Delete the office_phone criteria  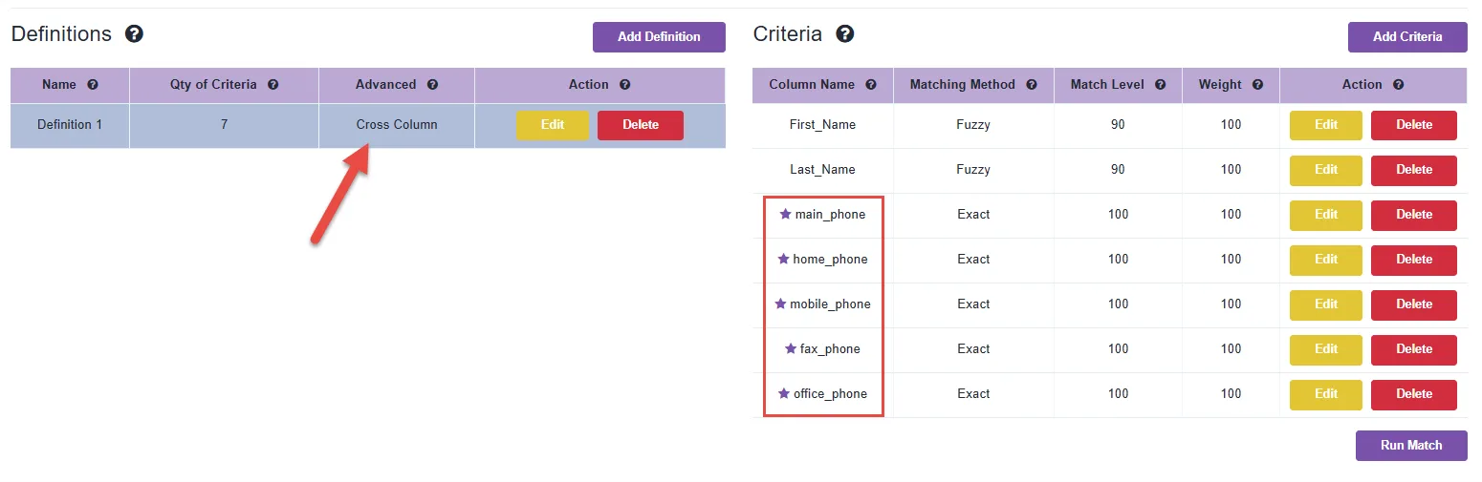pyautogui.click(x=1414, y=394)
